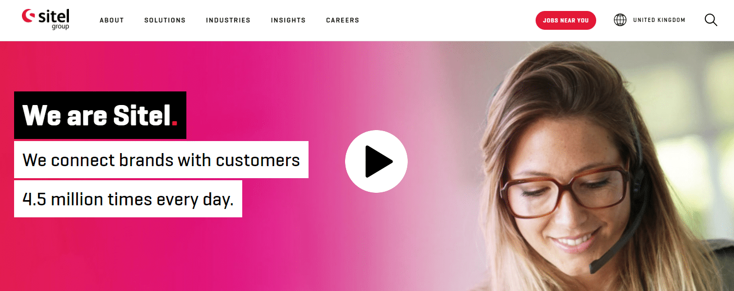Go to the INSIGHTS section
The height and width of the screenshot is (291, 734).
click(x=288, y=20)
